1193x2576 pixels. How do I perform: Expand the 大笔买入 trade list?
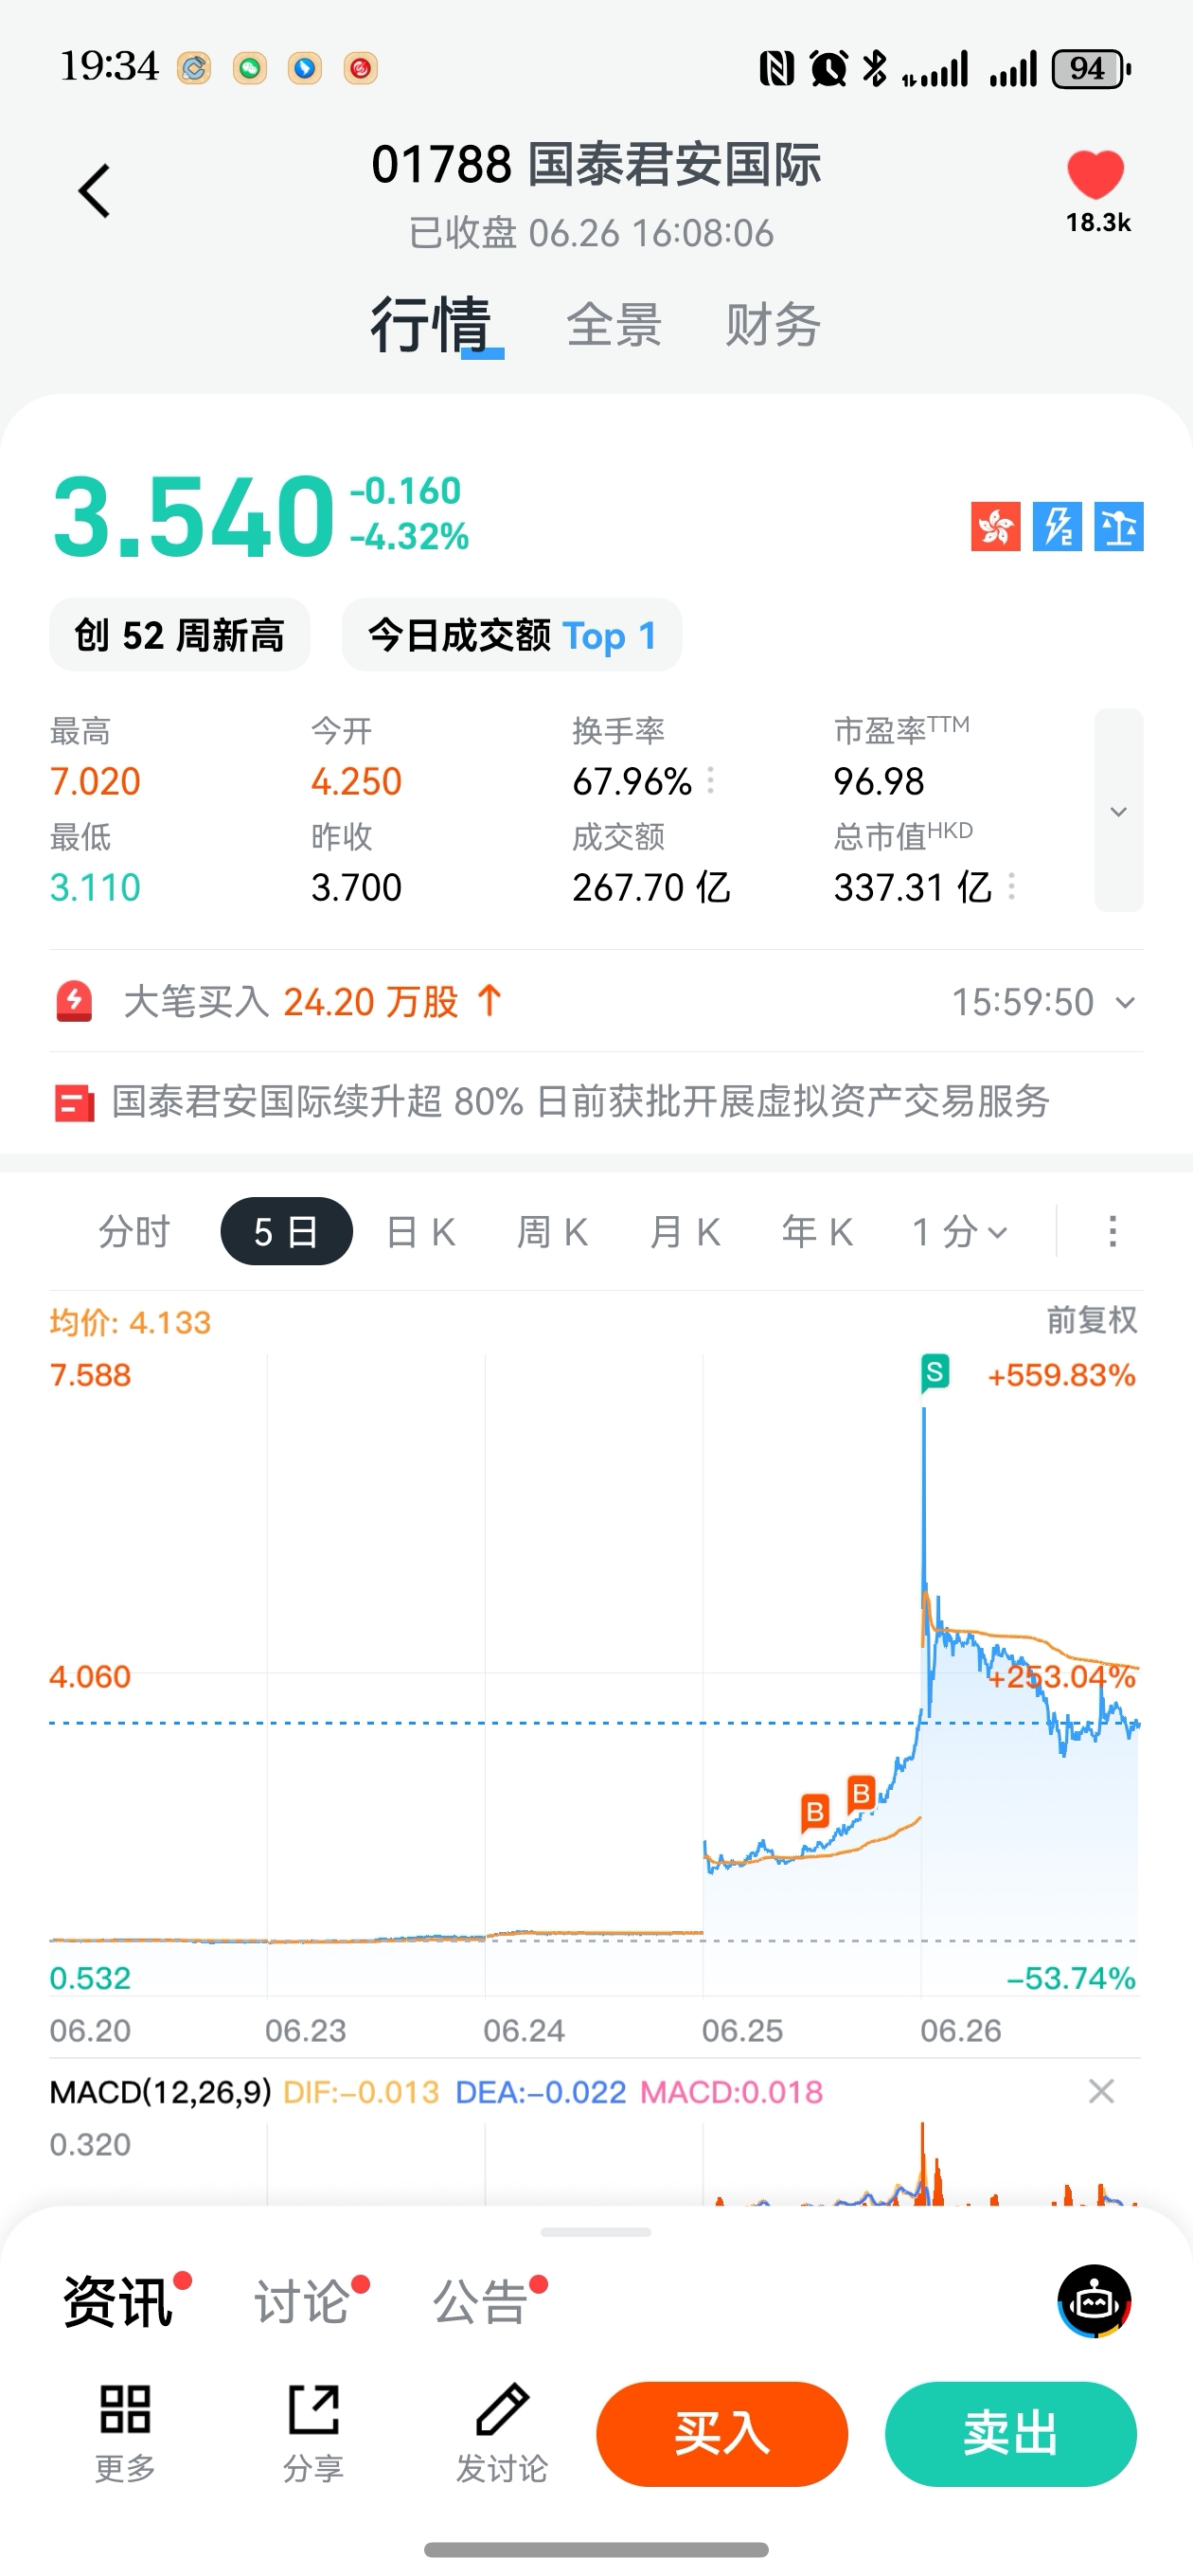[x=1125, y=1002]
